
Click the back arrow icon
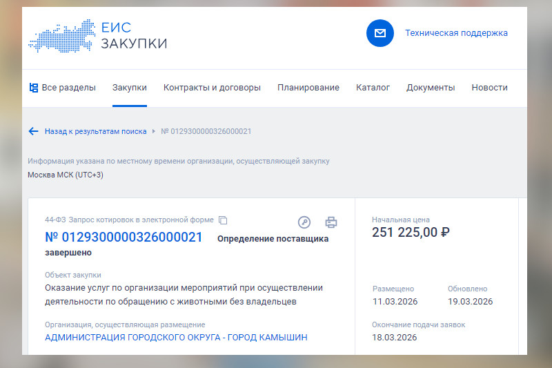(33, 131)
